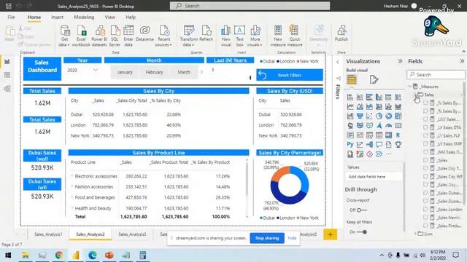Open Report view in left sidebar
The height and width of the screenshot is (262, 467).
[x=7, y=61]
